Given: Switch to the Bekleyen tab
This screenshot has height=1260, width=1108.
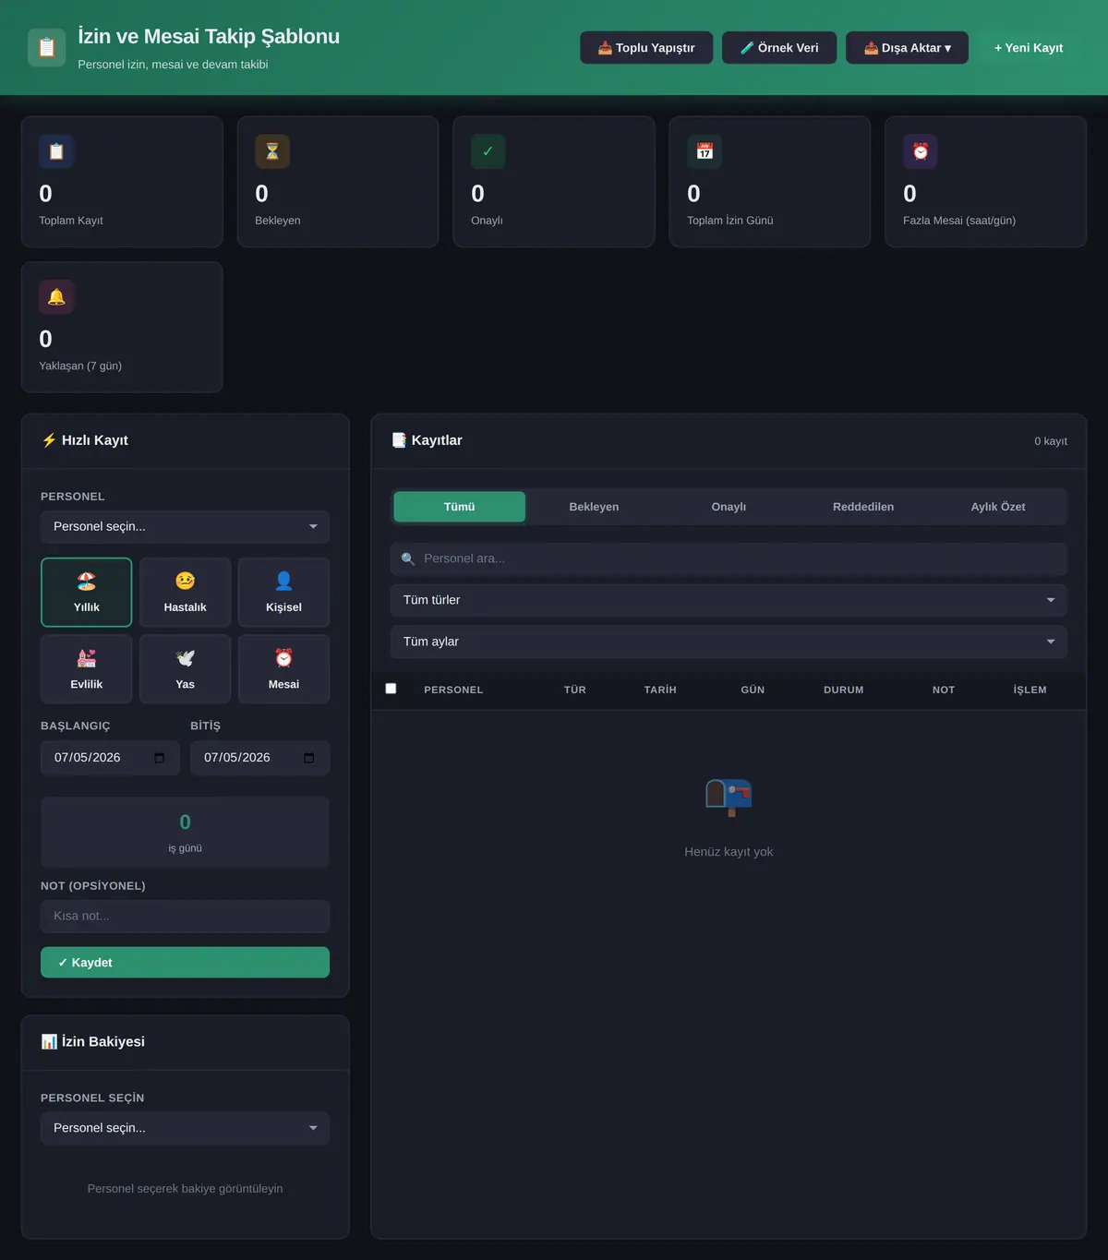Looking at the screenshot, I should [x=594, y=507].
